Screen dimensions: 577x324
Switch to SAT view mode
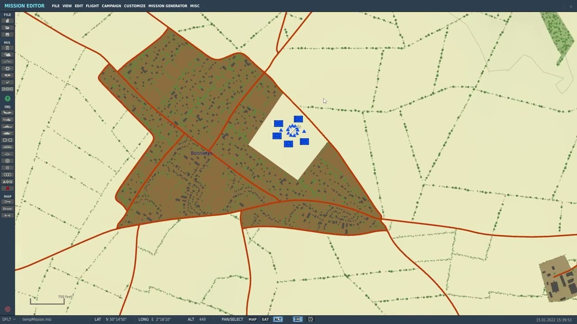265,319
